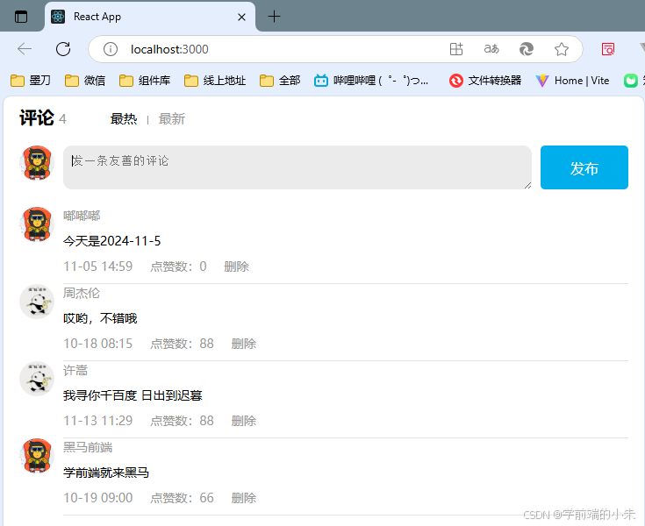Open the 墨刀 bookmark folder
645x526 pixels.
tap(30, 80)
